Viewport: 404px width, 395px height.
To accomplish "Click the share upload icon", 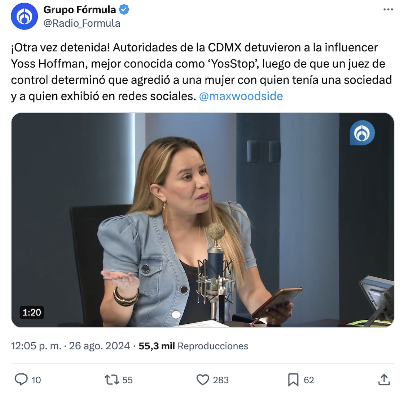I will 384,380.
